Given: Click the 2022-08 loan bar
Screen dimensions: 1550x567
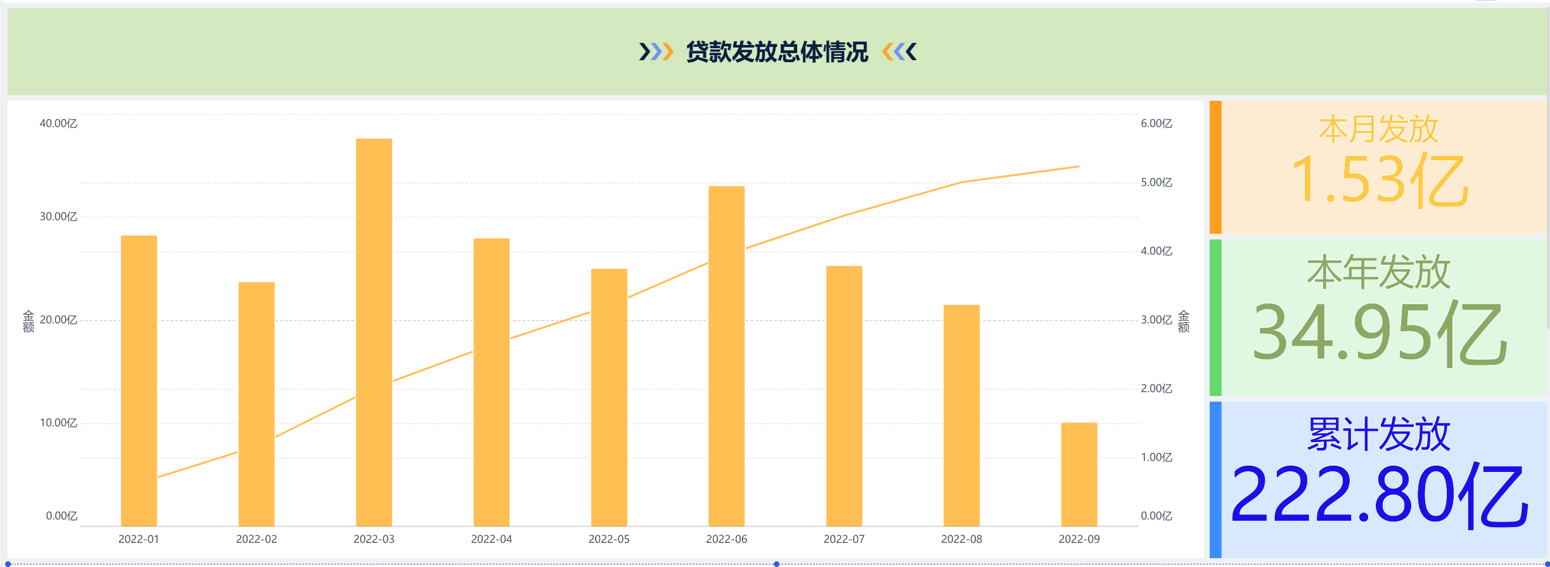Looking at the screenshot, I should 962,416.
